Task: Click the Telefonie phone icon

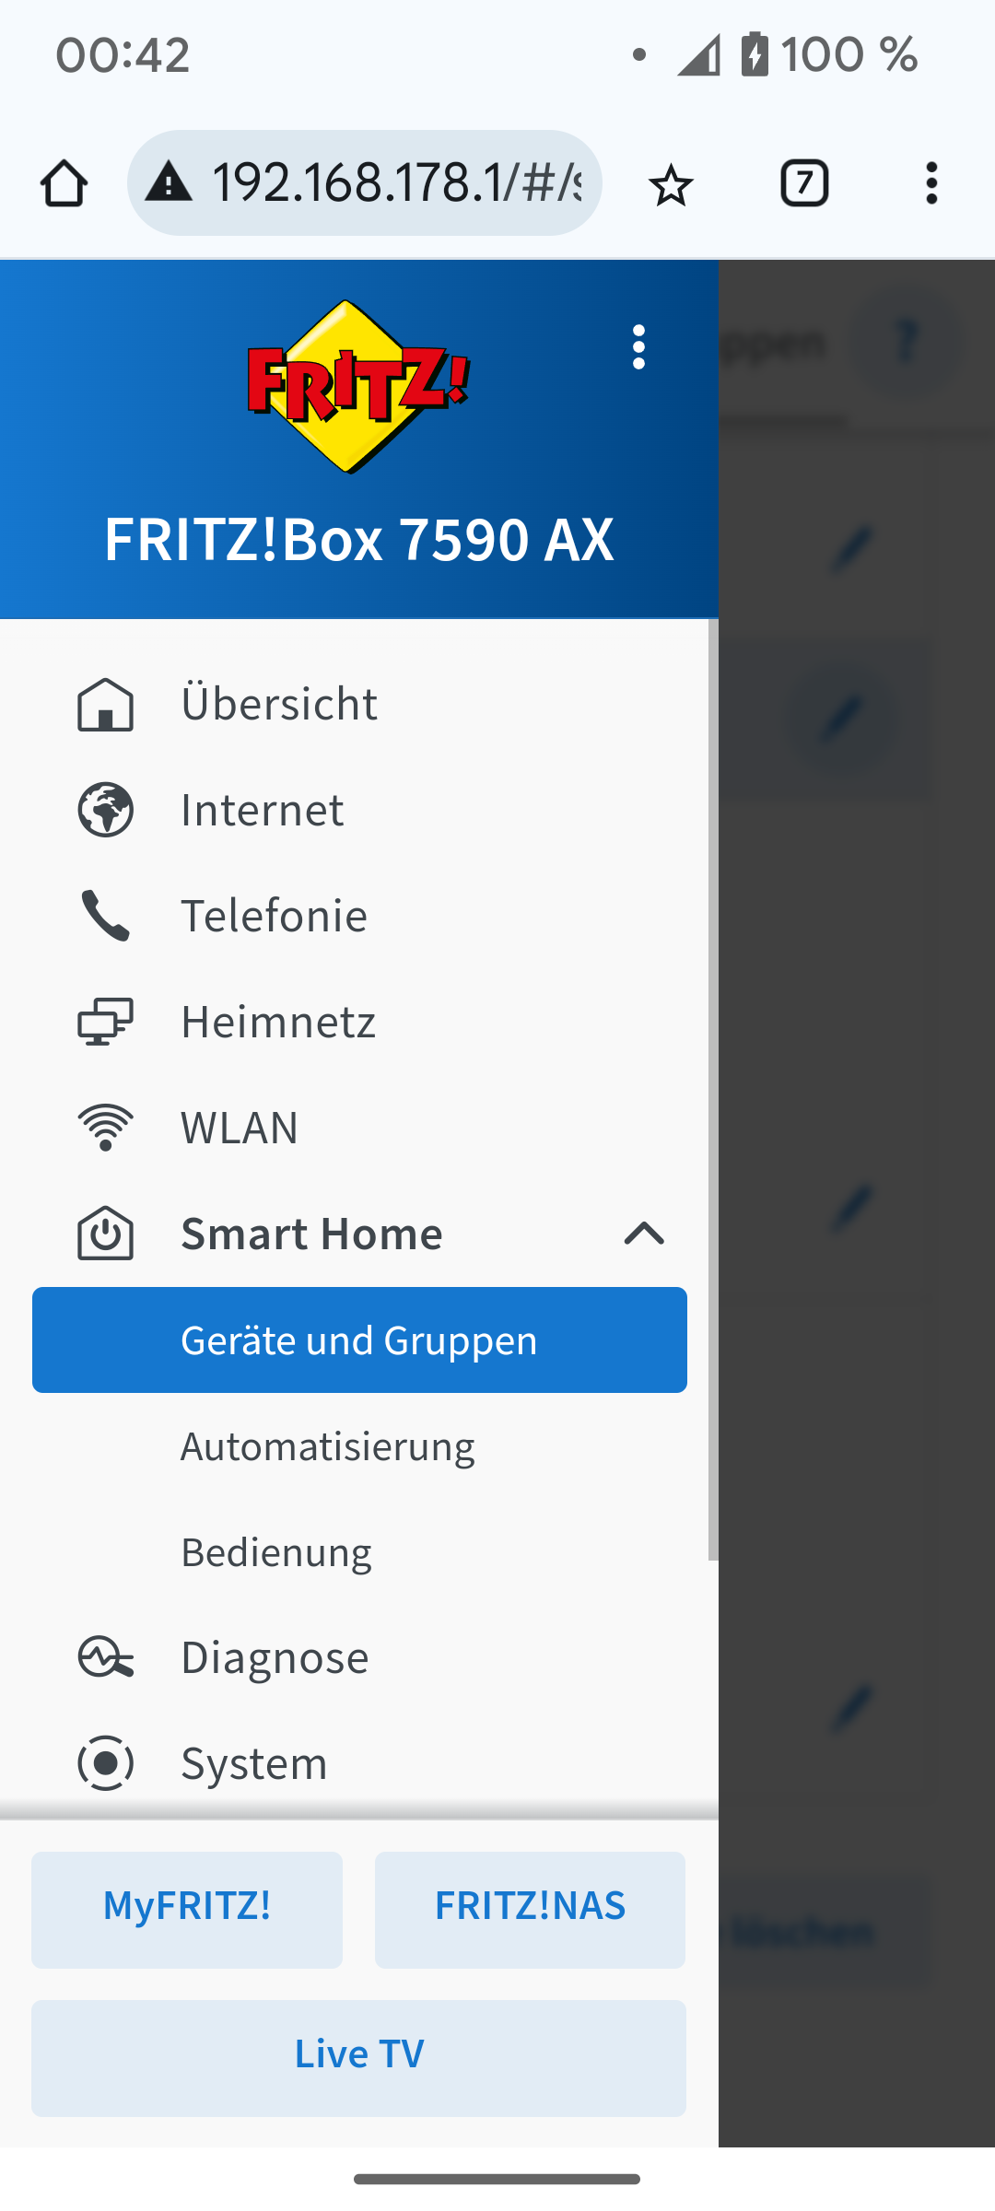Action: (x=105, y=915)
